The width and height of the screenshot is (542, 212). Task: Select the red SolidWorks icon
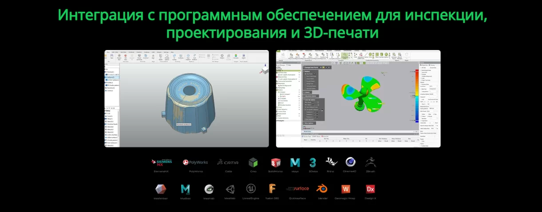point(275,162)
